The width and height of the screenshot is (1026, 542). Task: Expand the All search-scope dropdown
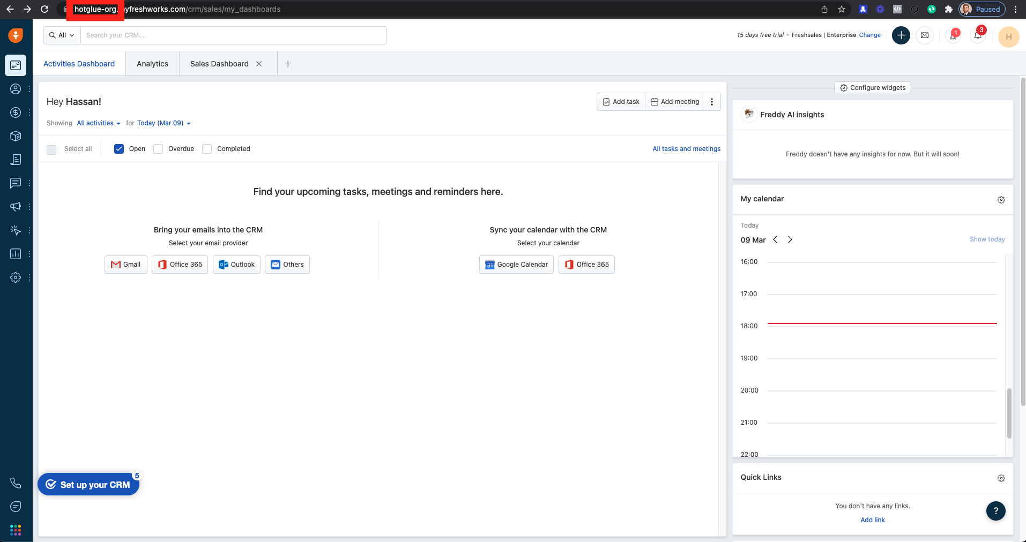(62, 35)
